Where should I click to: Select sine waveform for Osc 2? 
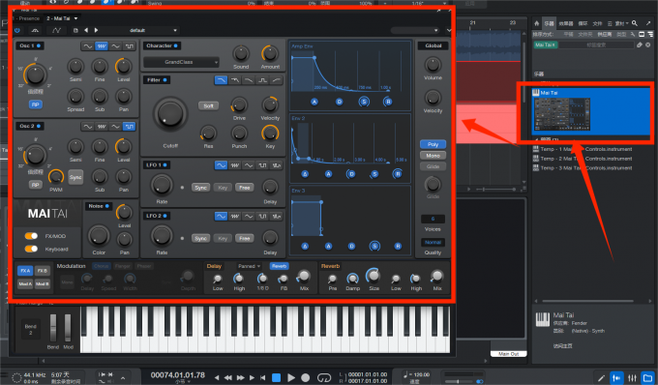[x=87, y=126]
